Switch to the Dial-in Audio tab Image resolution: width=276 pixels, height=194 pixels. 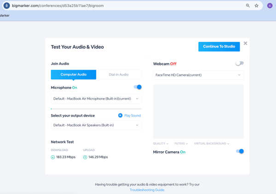[119, 75]
